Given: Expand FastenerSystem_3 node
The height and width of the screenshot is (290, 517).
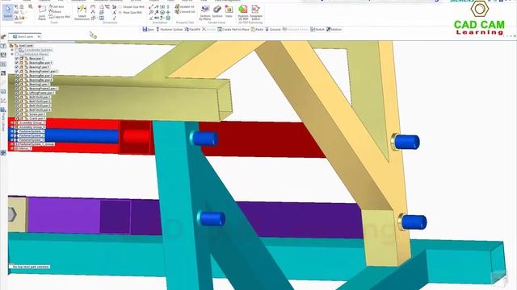Looking at the screenshot, I should 12,139.
